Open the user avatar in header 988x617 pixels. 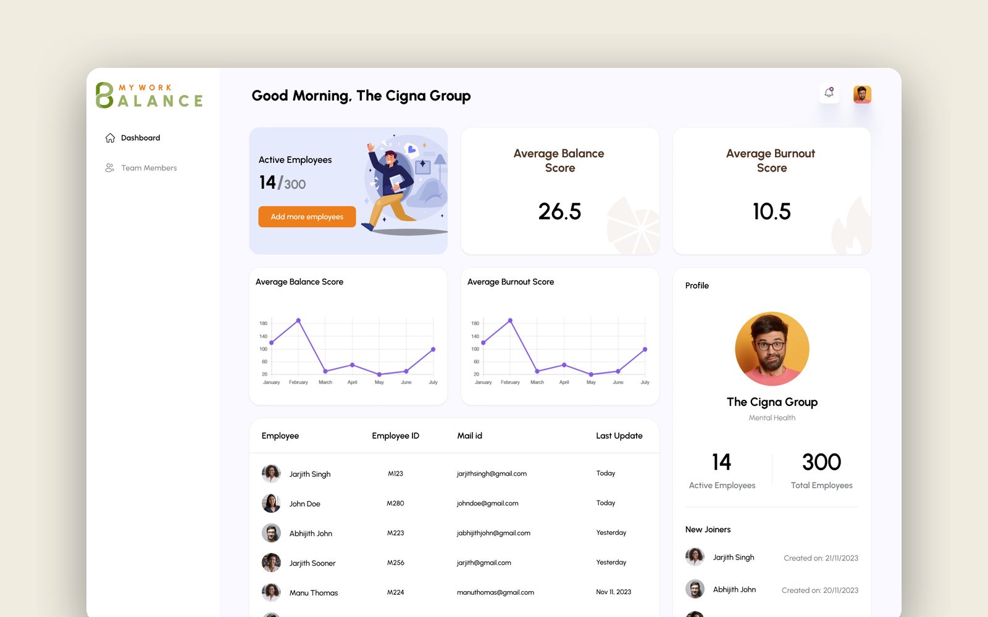pyautogui.click(x=862, y=94)
